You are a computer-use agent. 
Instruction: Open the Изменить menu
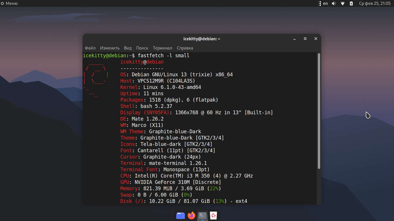coord(110,48)
